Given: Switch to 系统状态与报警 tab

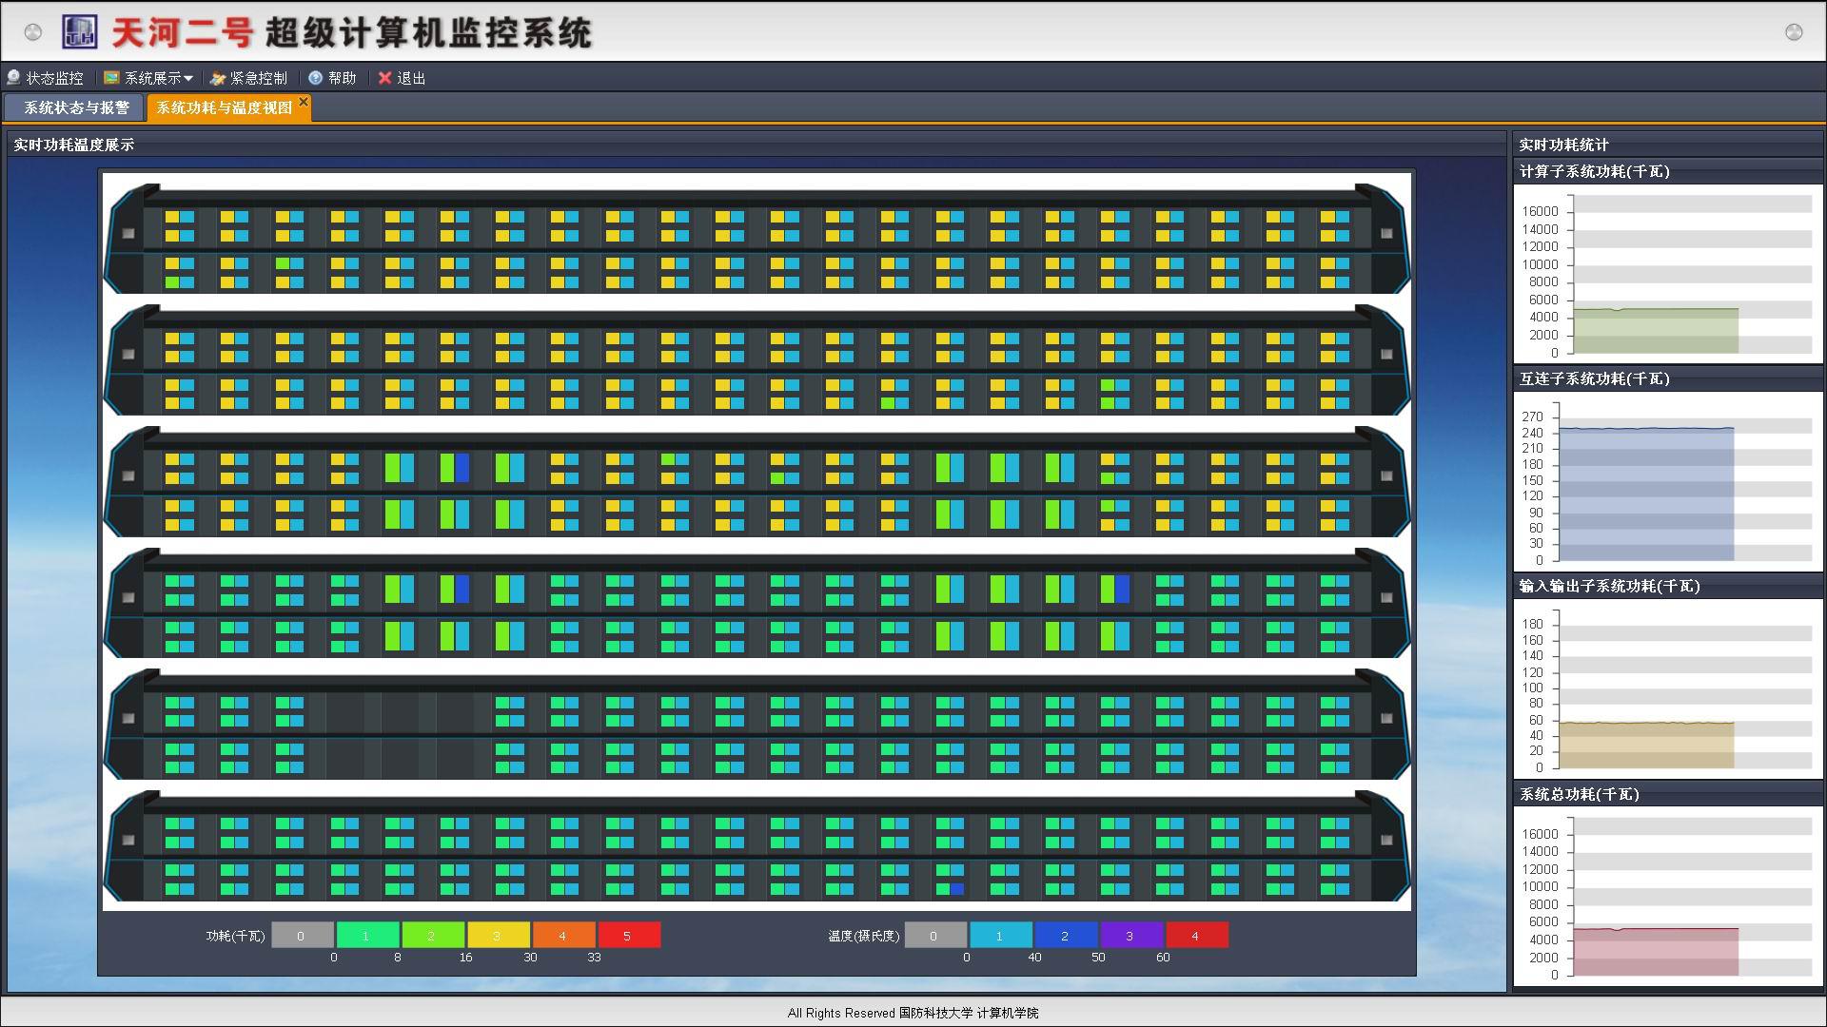Looking at the screenshot, I should tap(75, 107).
